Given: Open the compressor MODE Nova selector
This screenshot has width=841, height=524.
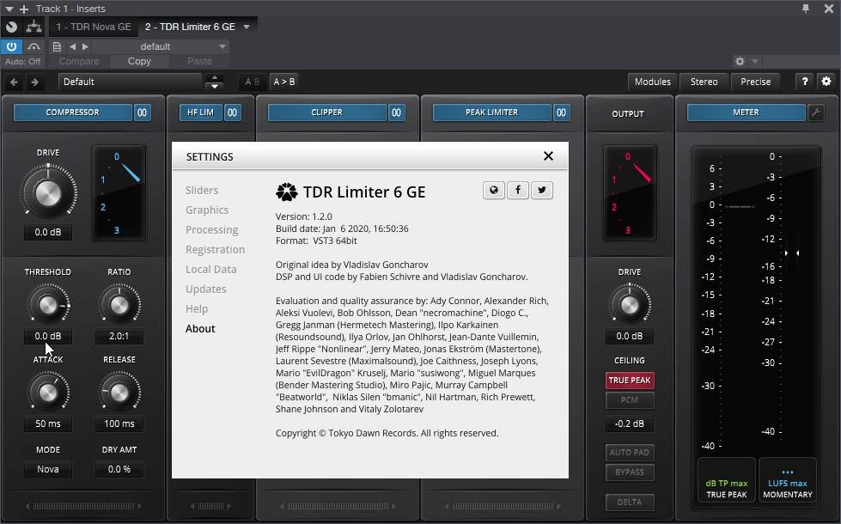Looking at the screenshot, I should (48, 469).
